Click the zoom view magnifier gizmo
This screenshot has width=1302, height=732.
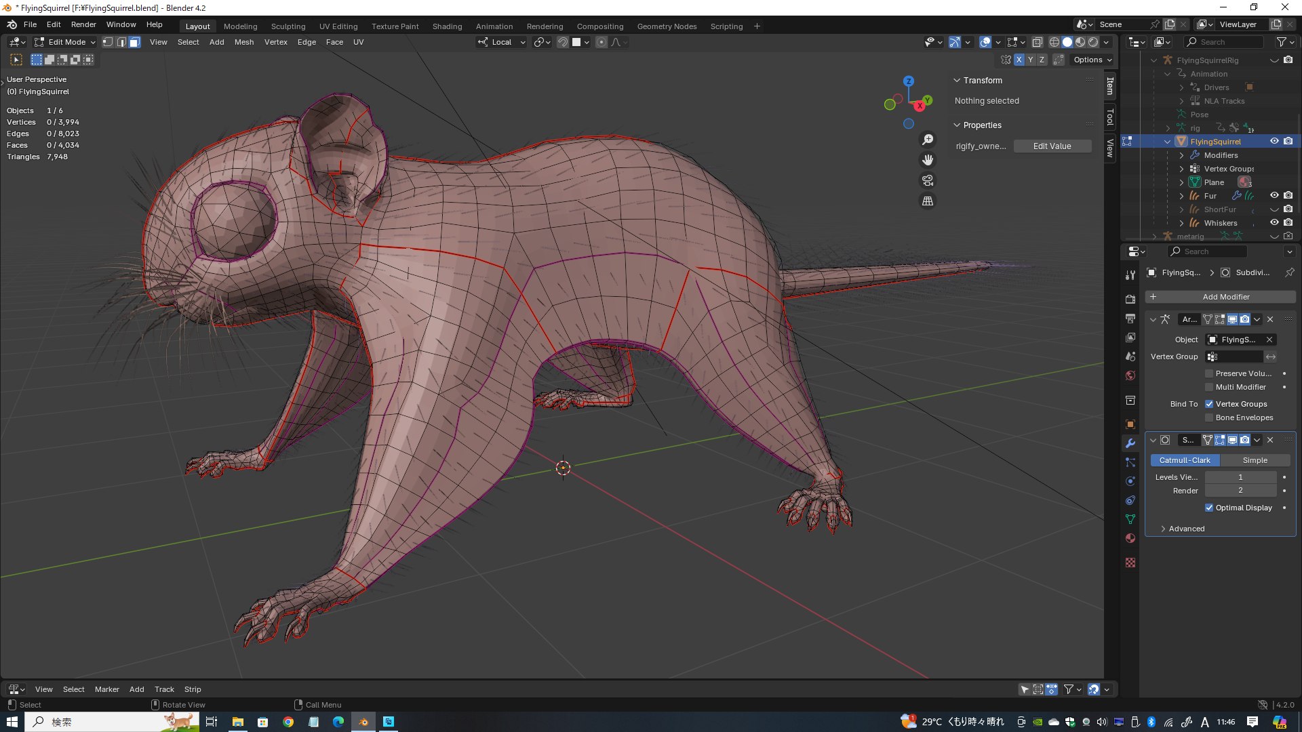coord(928,140)
